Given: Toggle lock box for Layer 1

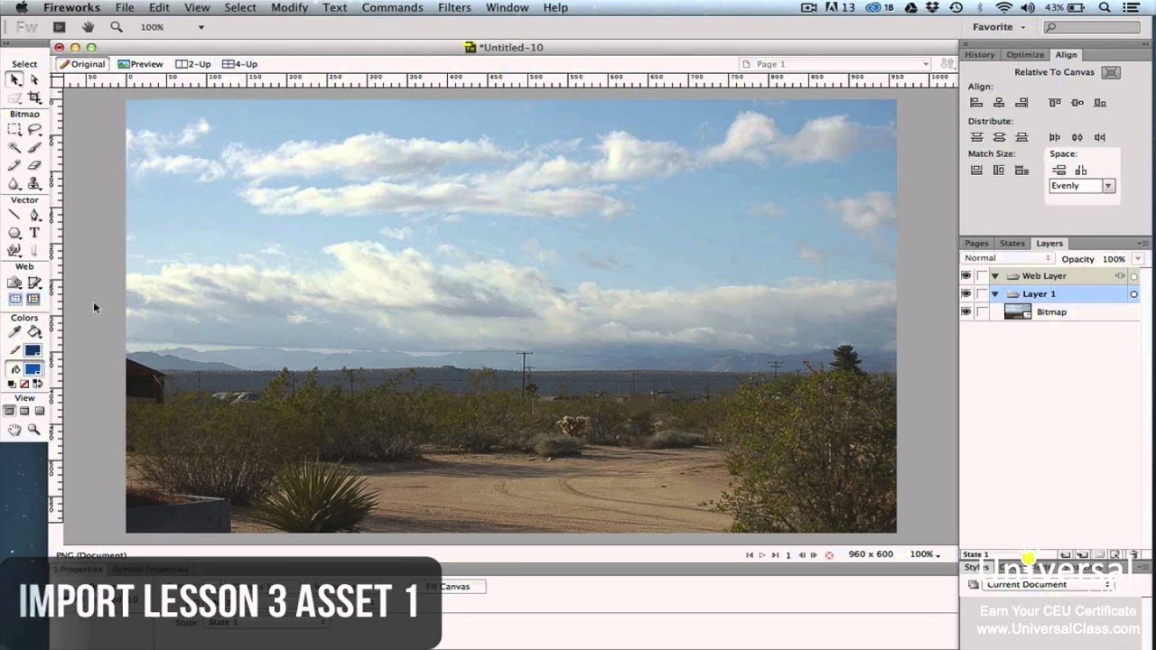Looking at the screenshot, I should [x=982, y=294].
